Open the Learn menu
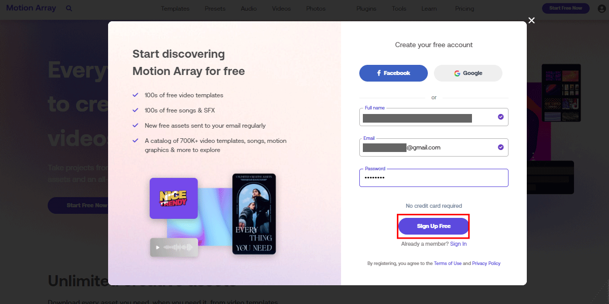 [429, 9]
